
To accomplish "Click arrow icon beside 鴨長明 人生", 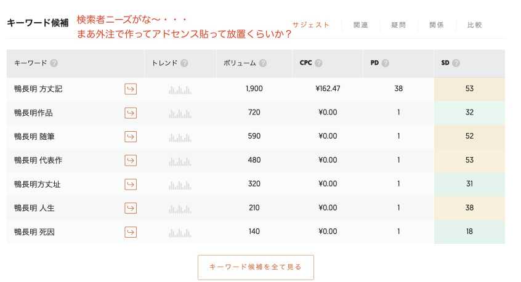I will [x=131, y=208].
